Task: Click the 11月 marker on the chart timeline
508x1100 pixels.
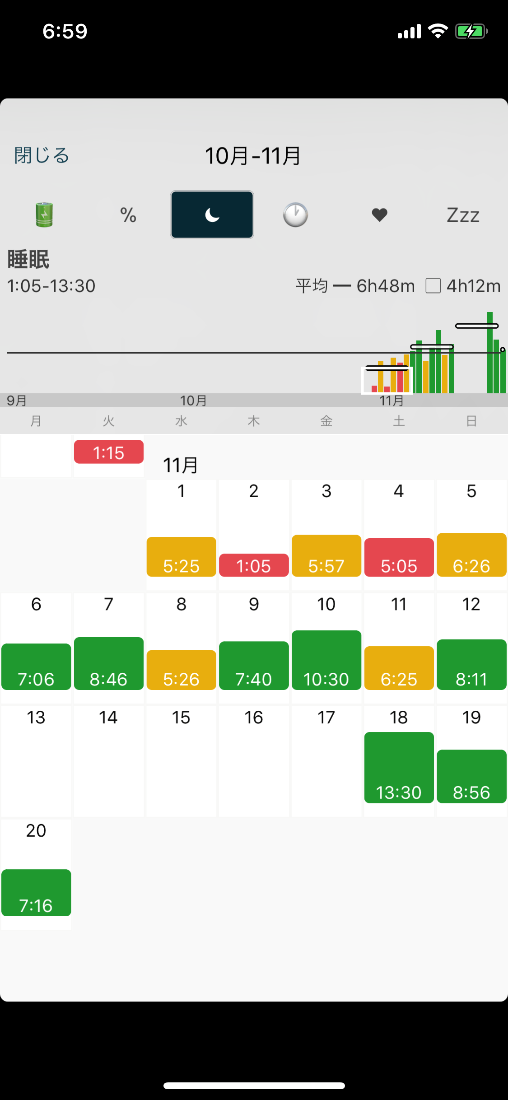Action: tap(391, 401)
